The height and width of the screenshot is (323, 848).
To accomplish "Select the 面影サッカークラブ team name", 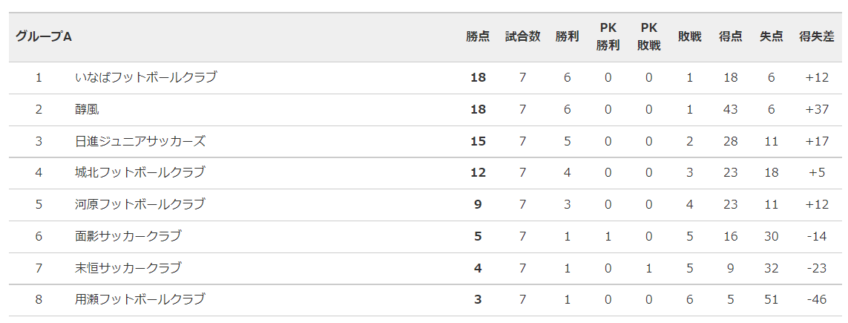I will point(128,236).
